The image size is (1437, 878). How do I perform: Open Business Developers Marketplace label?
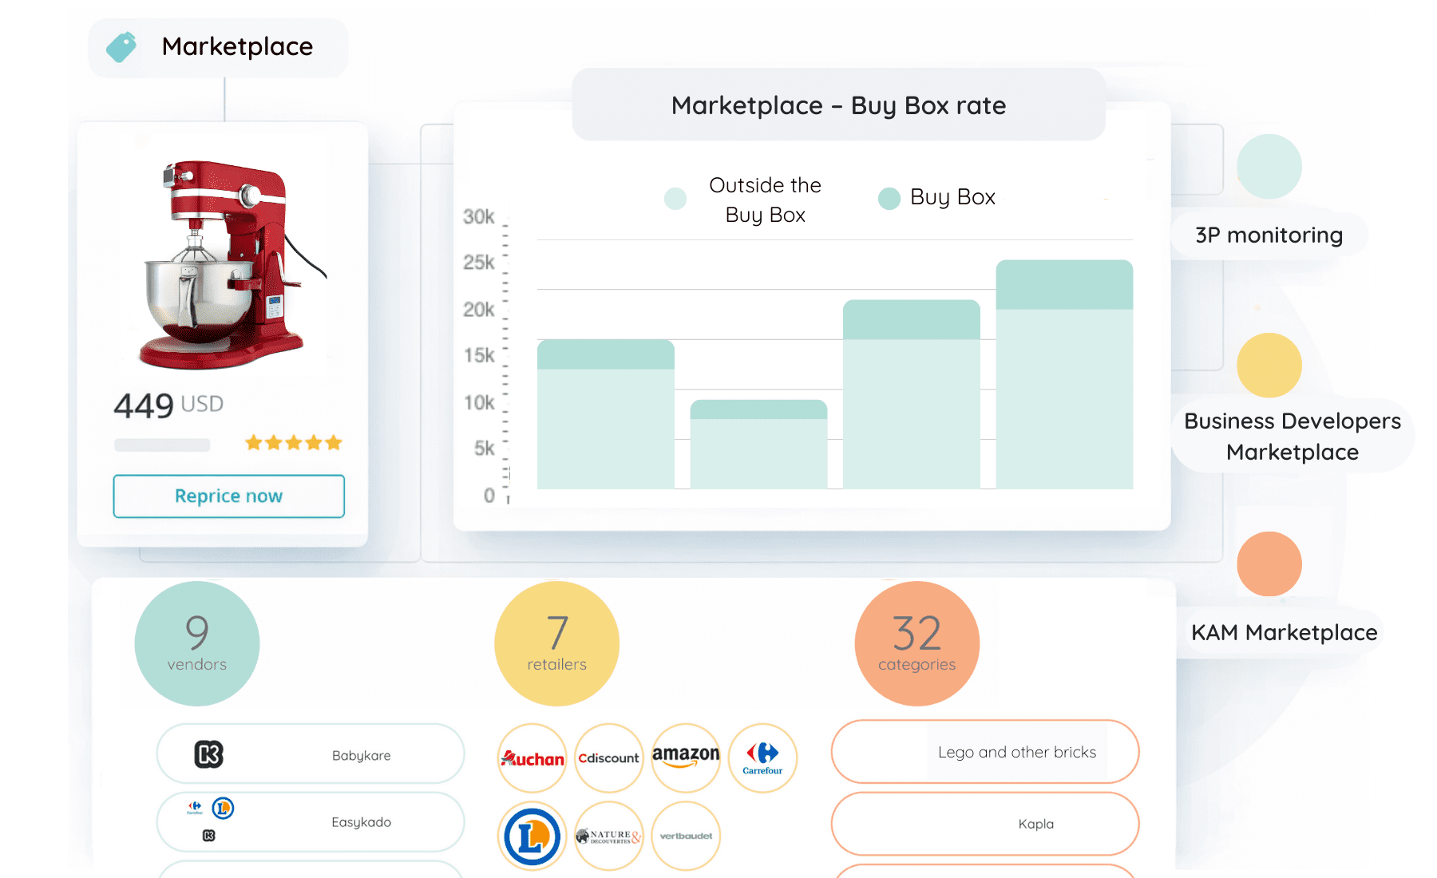pos(1292,436)
